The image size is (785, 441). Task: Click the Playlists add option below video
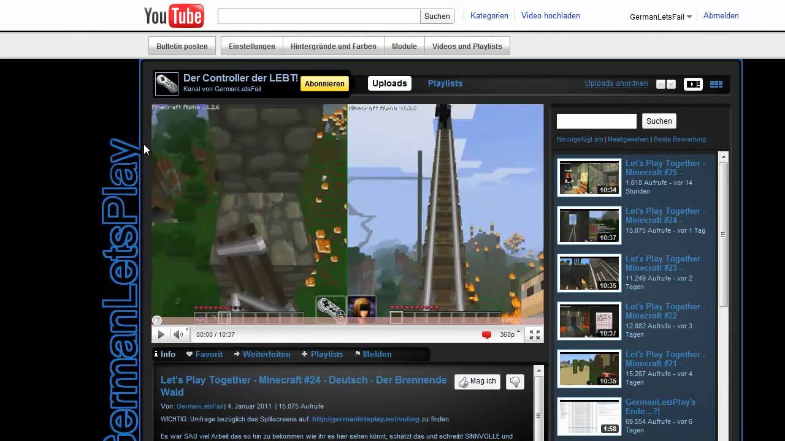pos(322,354)
